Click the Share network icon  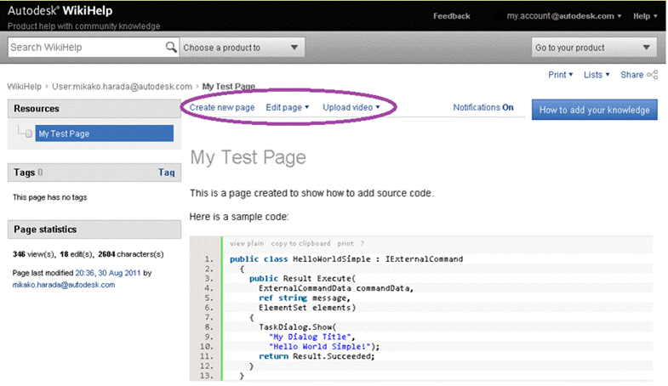click(x=652, y=75)
